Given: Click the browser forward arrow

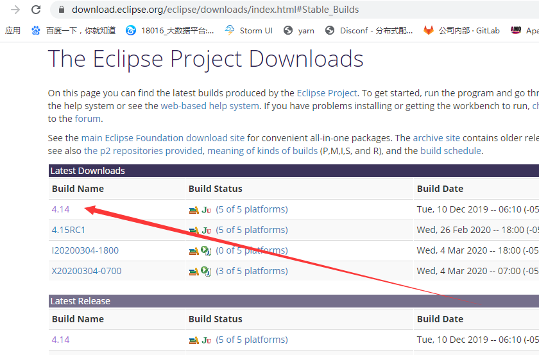Looking at the screenshot, I should 15,10.
